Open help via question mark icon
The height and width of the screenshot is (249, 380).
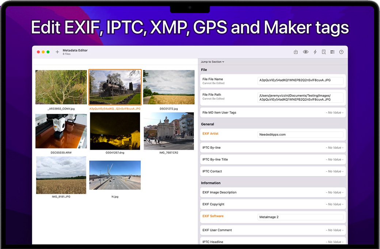pos(341,52)
